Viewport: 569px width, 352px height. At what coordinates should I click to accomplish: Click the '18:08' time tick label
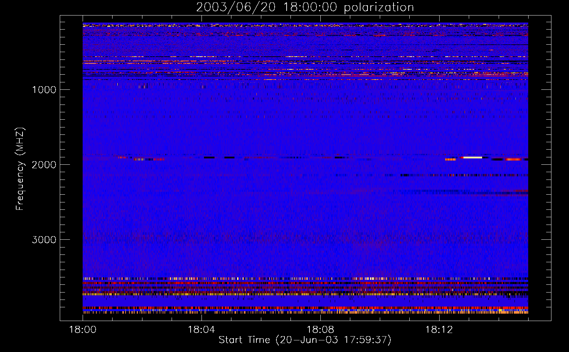320,330
